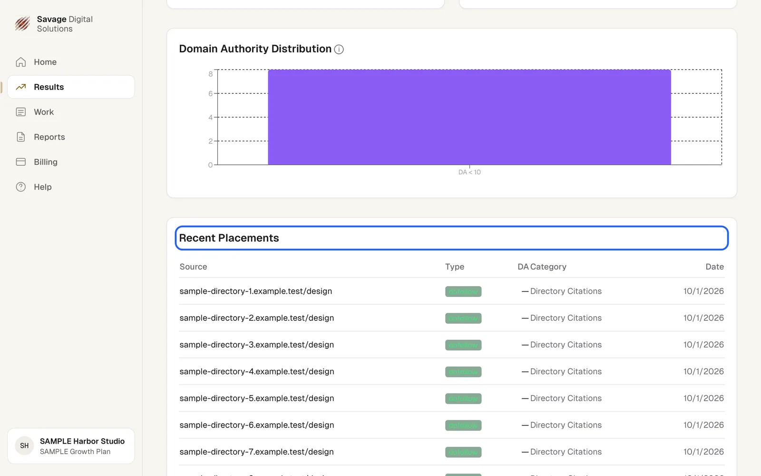The height and width of the screenshot is (476, 761).
Task: Navigate to Billing
Action: (x=46, y=162)
